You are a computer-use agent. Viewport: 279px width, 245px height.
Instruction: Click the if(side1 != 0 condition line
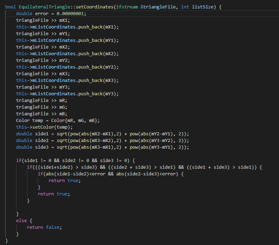click(x=76, y=161)
